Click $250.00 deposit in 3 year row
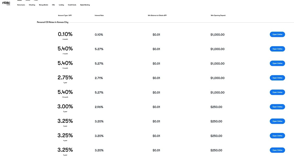The image size is (294, 158). [216, 121]
